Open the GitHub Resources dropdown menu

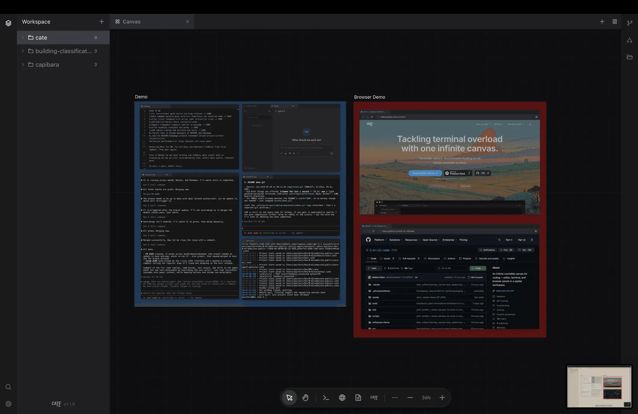coord(412,240)
